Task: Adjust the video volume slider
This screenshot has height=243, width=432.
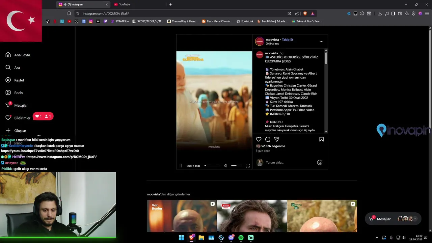Action: pos(236,166)
